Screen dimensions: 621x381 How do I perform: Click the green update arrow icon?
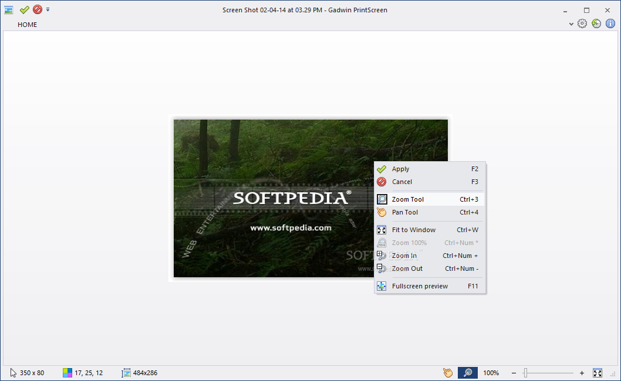tap(596, 23)
